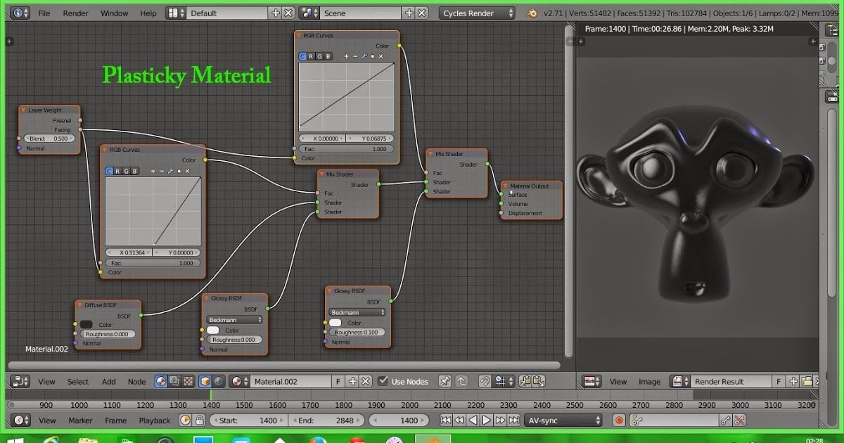Jump to the last frame
The height and width of the screenshot is (443, 844).
(513, 420)
